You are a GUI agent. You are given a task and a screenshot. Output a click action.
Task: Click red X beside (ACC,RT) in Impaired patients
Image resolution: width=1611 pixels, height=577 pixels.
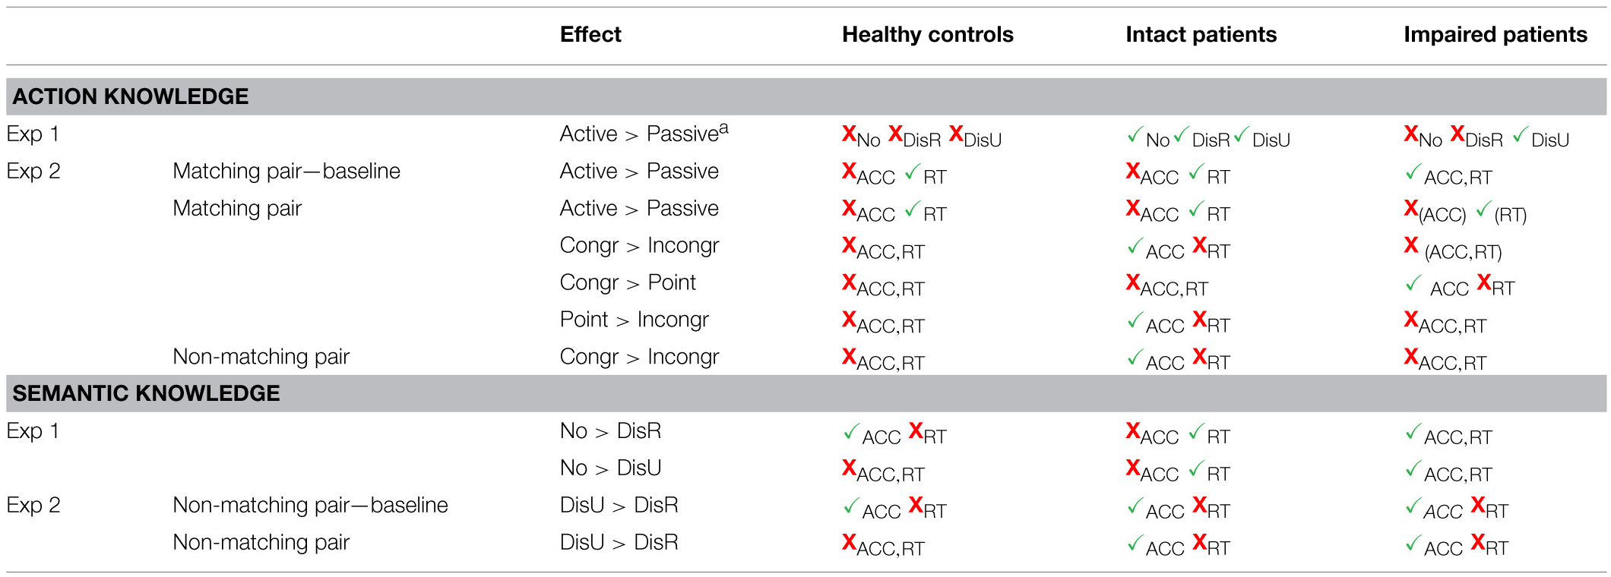[1411, 244]
